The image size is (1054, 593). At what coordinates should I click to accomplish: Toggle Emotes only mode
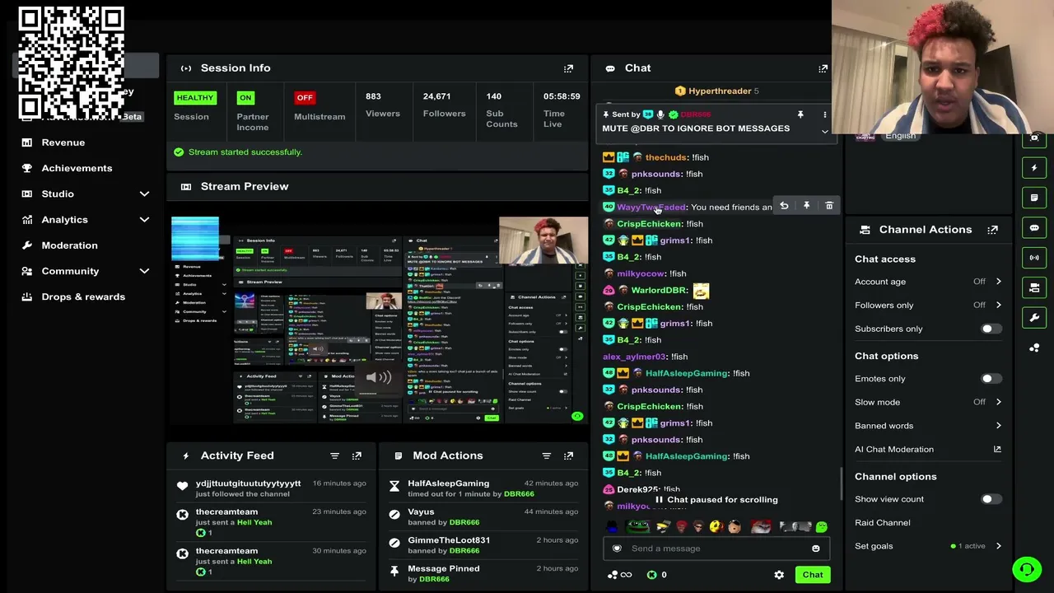pyautogui.click(x=991, y=379)
